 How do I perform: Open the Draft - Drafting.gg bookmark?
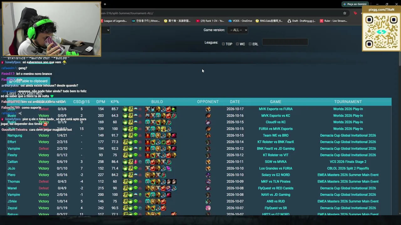coord(301,21)
